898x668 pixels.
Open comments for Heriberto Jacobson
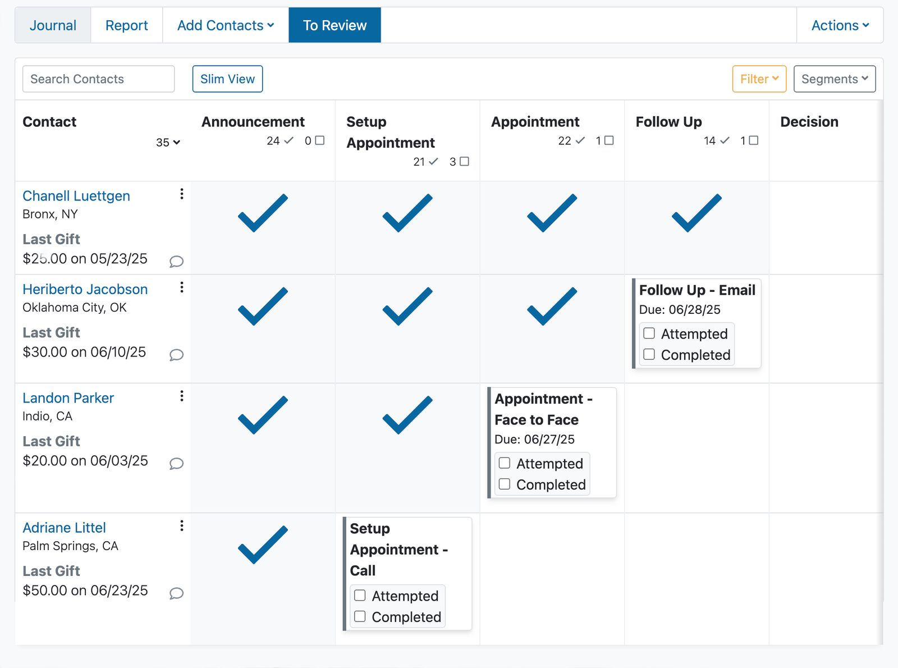click(x=176, y=355)
